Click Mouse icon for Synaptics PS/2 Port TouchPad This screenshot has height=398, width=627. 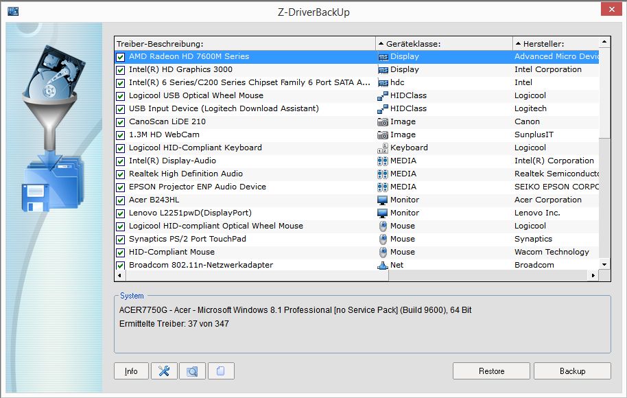(383, 239)
